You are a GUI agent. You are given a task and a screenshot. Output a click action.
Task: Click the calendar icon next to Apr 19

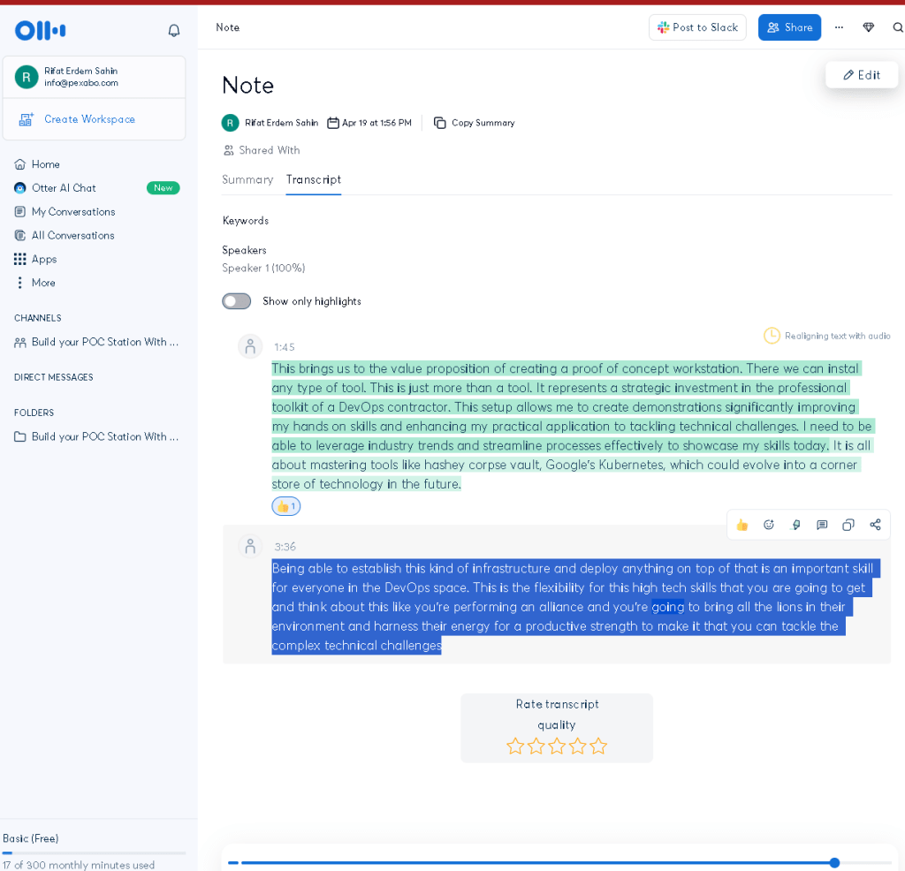coord(333,123)
